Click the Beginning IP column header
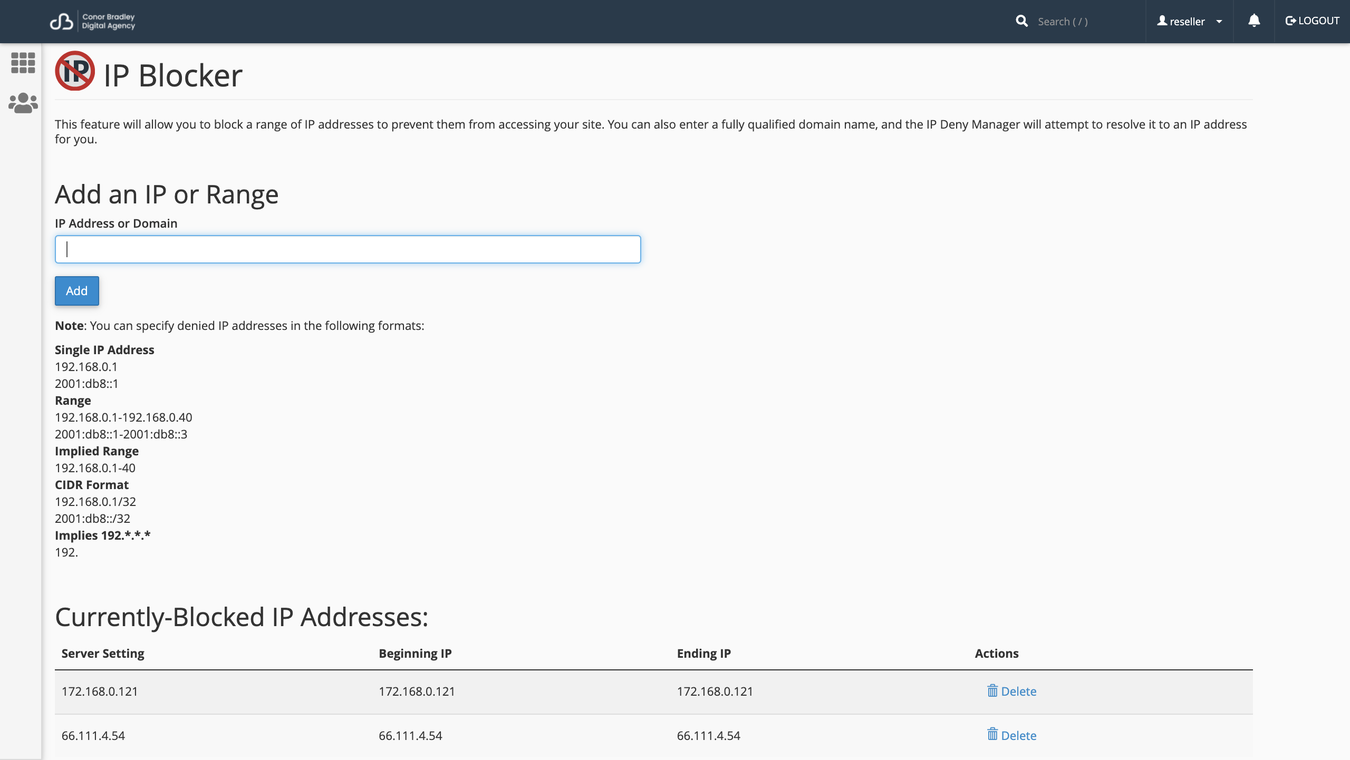Viewport: 1350px width, 760px height. click(x=415, y=653)
